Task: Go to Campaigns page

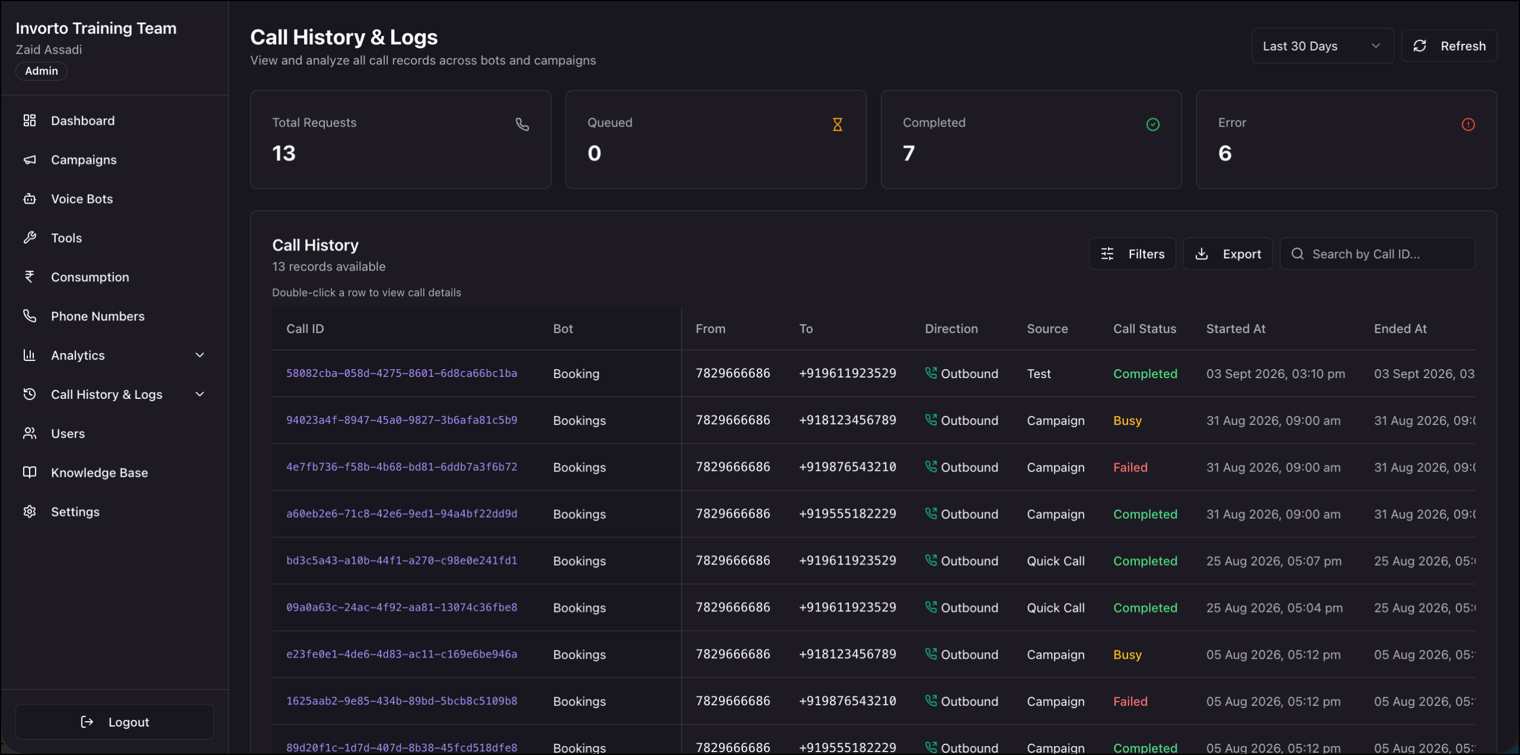Action: pyautogui.click(x=115, y=160)
